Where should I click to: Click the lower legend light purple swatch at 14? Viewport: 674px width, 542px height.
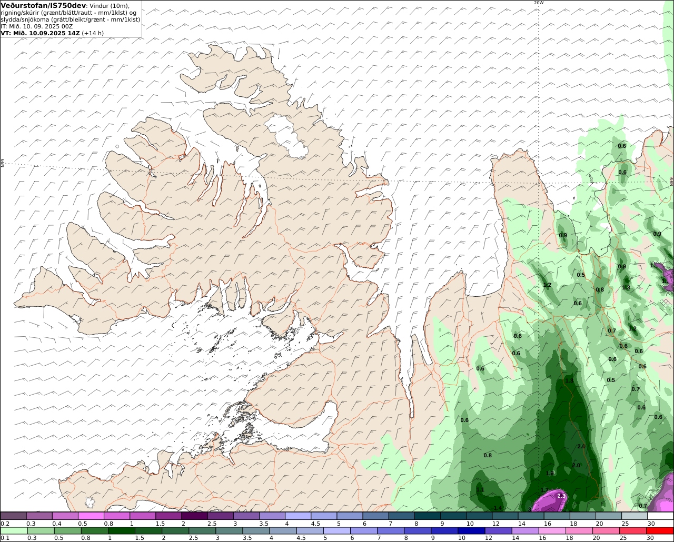[x=524, y=531]
